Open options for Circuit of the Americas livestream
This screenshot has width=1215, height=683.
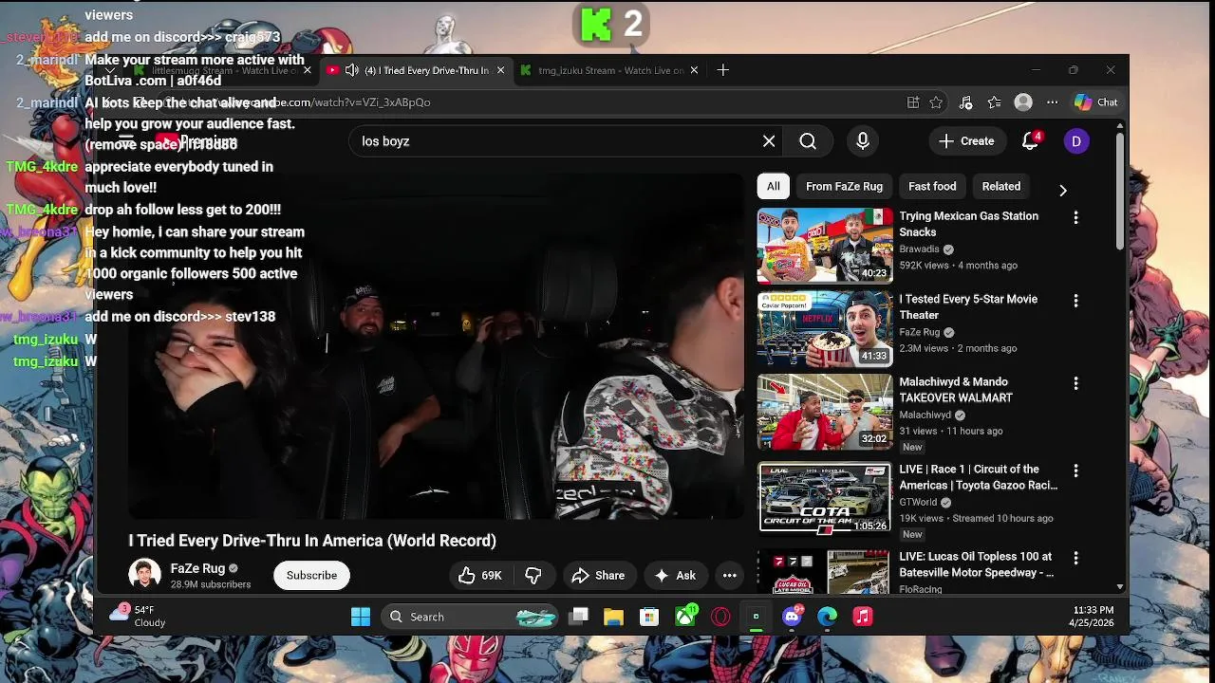[1075, 471]
